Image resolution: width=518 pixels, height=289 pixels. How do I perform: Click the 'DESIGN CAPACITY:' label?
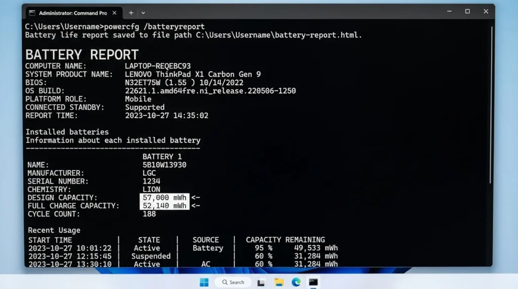62,198
